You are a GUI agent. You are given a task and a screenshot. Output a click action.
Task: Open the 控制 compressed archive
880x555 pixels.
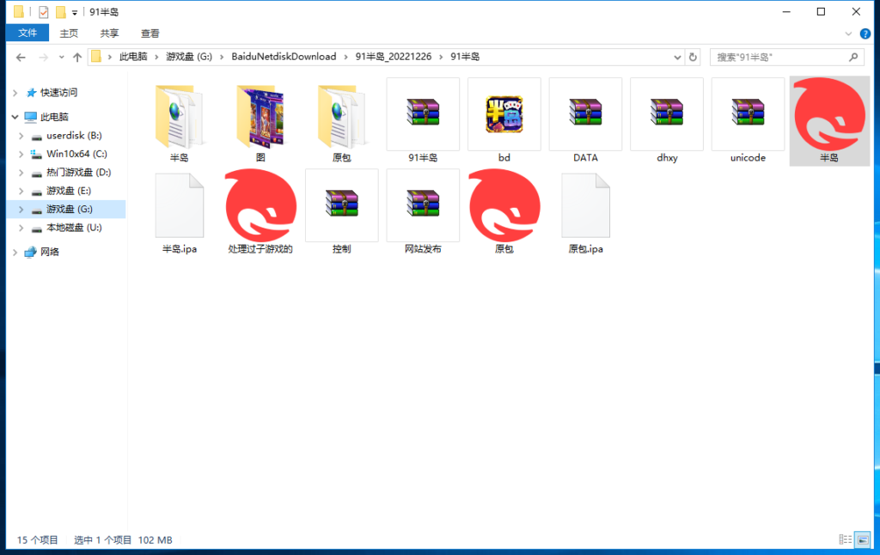coord(341,206)
